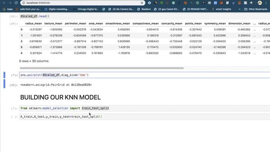Click the symmetry_mean column header
Screen dimensions: 270x152
click(x=215, y=24)
